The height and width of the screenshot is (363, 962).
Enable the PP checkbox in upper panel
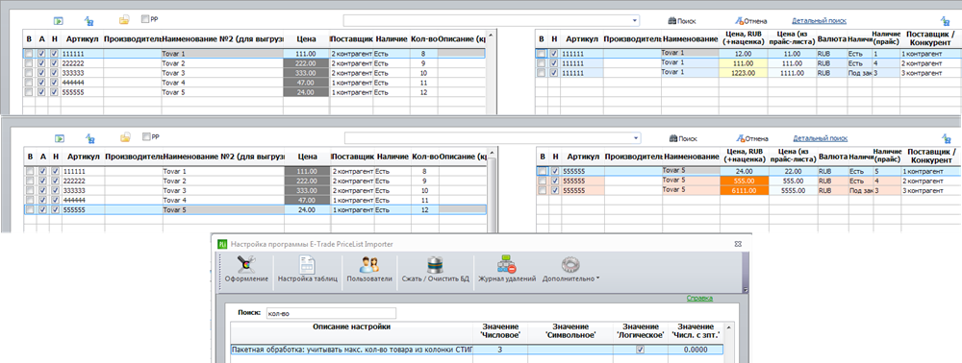145,19
